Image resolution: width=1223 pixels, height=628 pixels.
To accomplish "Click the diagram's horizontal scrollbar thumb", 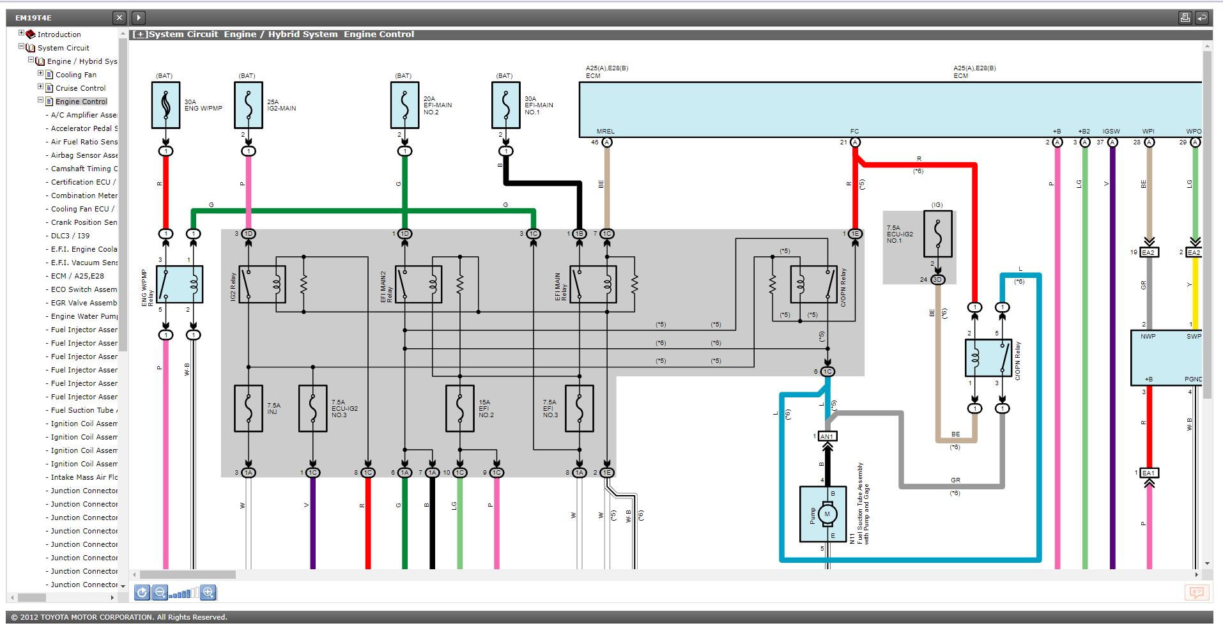I will [188, 574].
